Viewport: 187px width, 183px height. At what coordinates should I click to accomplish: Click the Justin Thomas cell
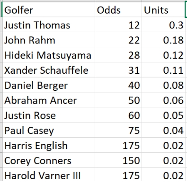[x=49, y=25]
